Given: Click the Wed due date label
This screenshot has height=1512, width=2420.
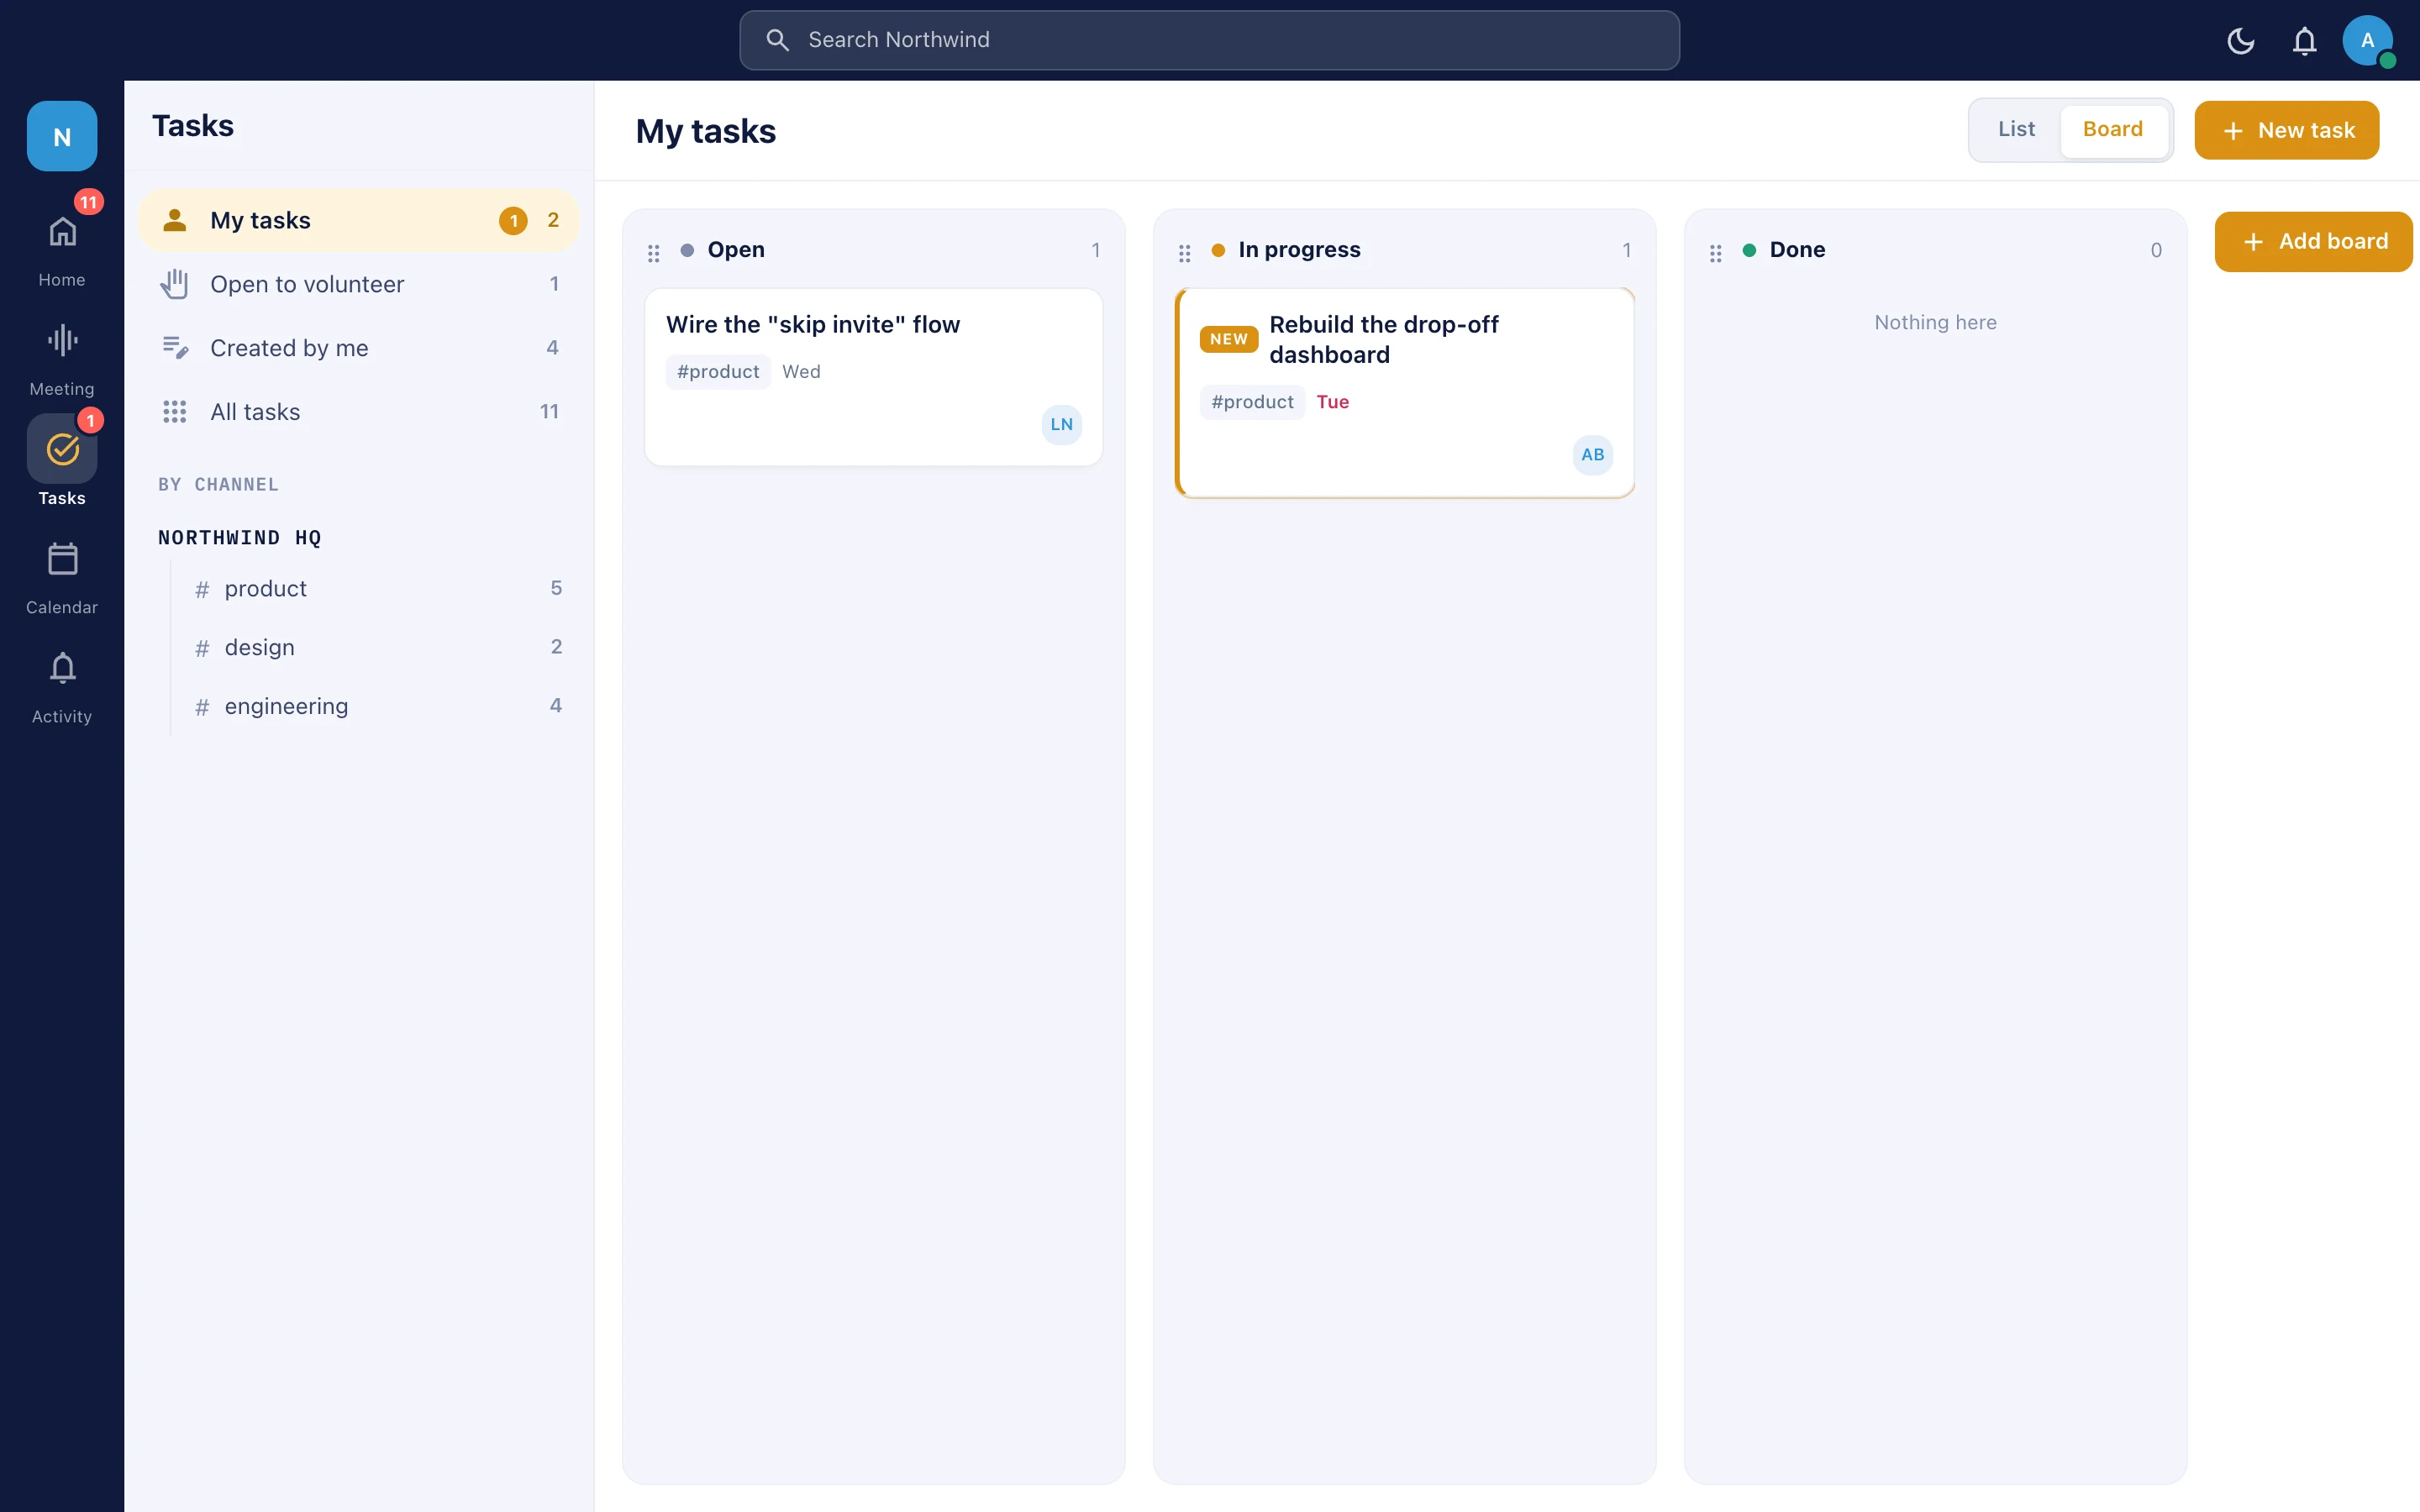Looking at the screenshot, I should point(801,372).
